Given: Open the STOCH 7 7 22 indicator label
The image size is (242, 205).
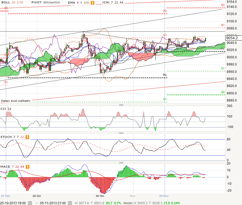Looking at the screenshot, I should 12,137.
